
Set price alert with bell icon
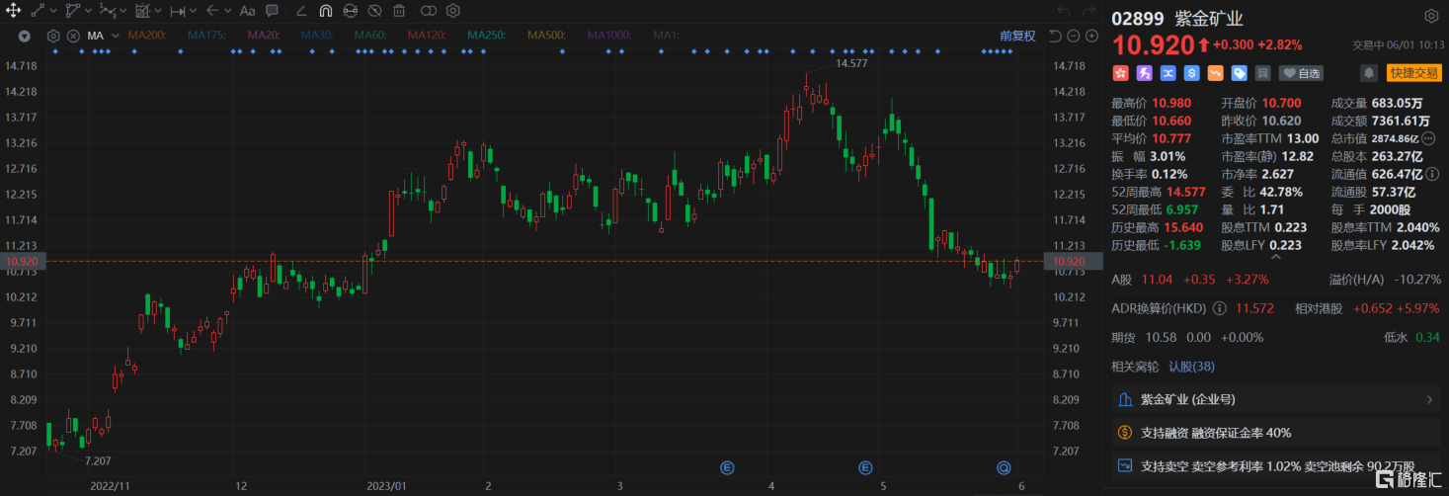1369,73
